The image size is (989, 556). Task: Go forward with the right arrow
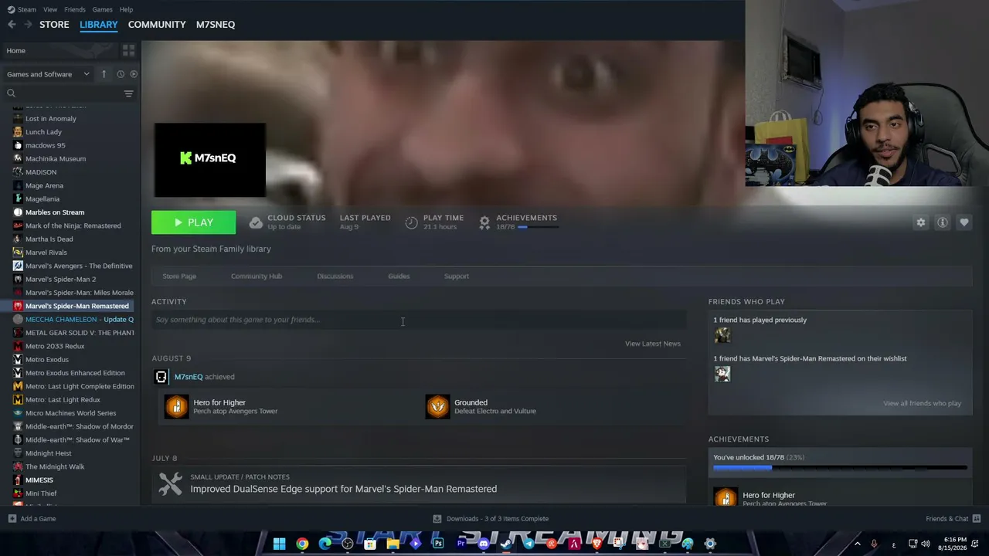(28, 25)
